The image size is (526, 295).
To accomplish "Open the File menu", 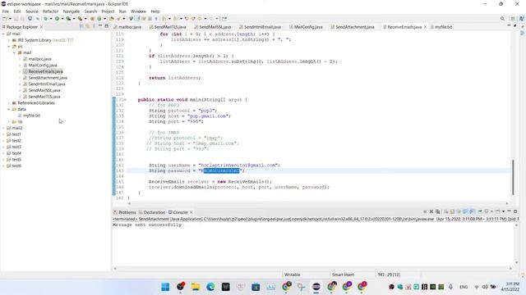I will 6,11.
